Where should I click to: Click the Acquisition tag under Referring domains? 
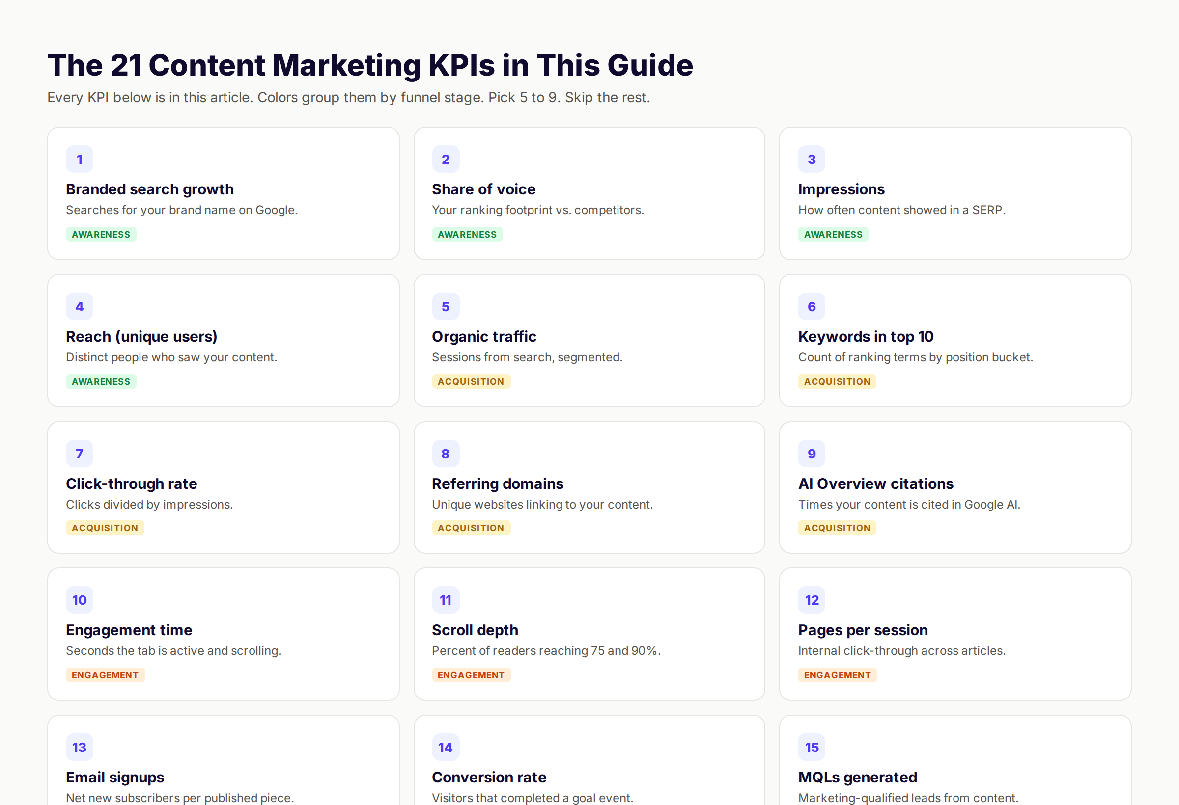pyautogui.click(x=471, y=528)
